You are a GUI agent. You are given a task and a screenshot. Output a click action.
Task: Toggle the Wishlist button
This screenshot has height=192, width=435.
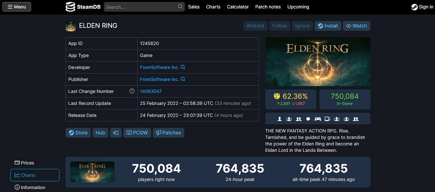(255, 26)
